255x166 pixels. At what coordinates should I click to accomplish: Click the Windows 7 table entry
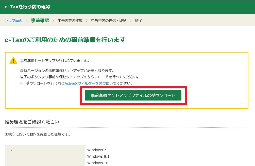click(97, 150)
